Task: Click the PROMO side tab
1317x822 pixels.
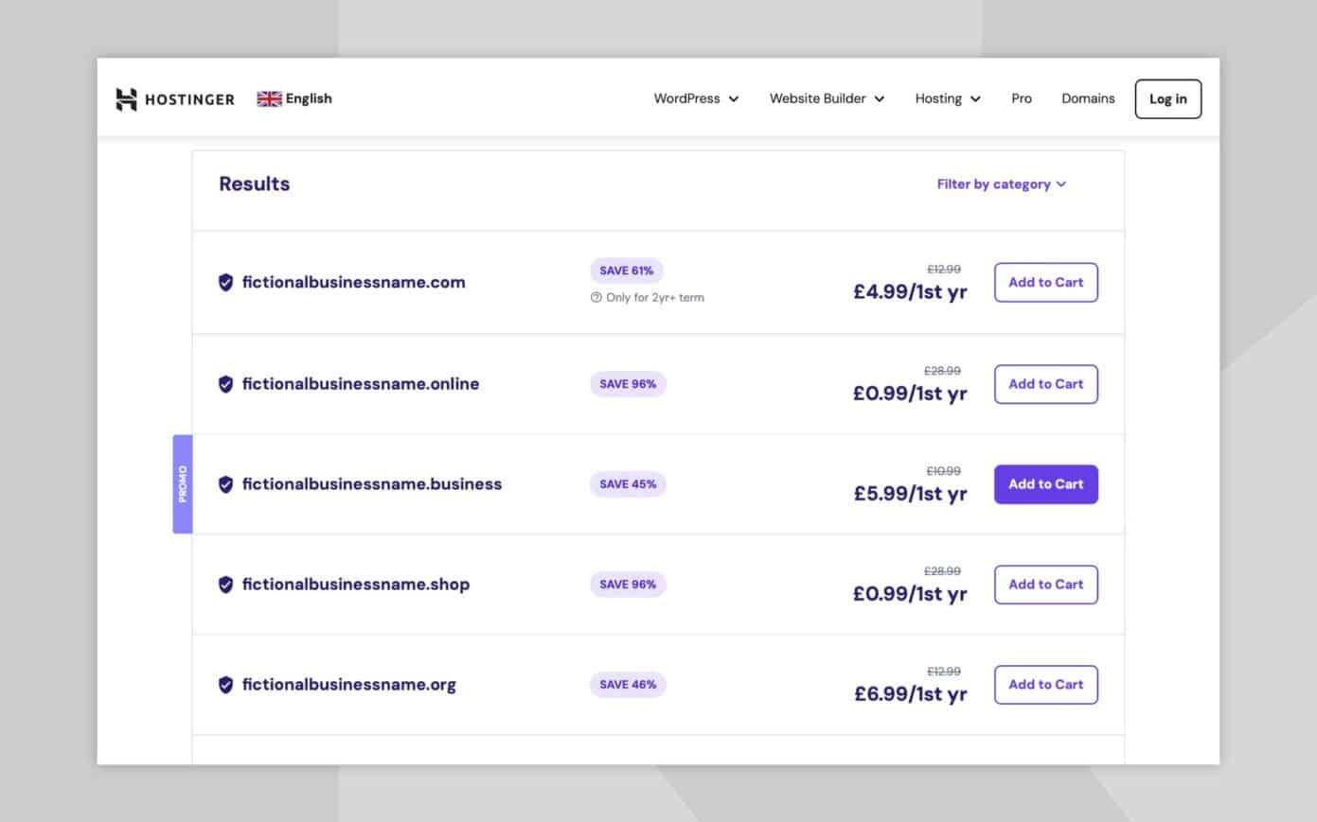Action: pos(183,484)
